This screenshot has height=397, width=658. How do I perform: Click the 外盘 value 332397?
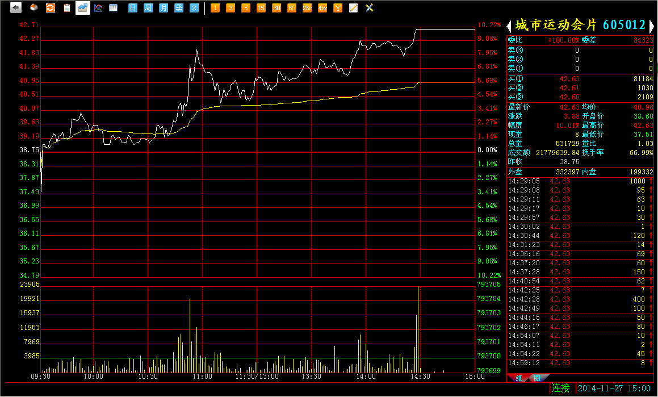(567, 172)
